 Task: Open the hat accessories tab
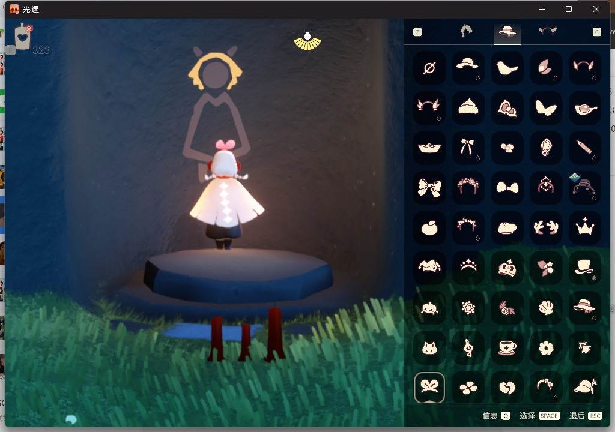pyautogui.click(x=507, y=31)
